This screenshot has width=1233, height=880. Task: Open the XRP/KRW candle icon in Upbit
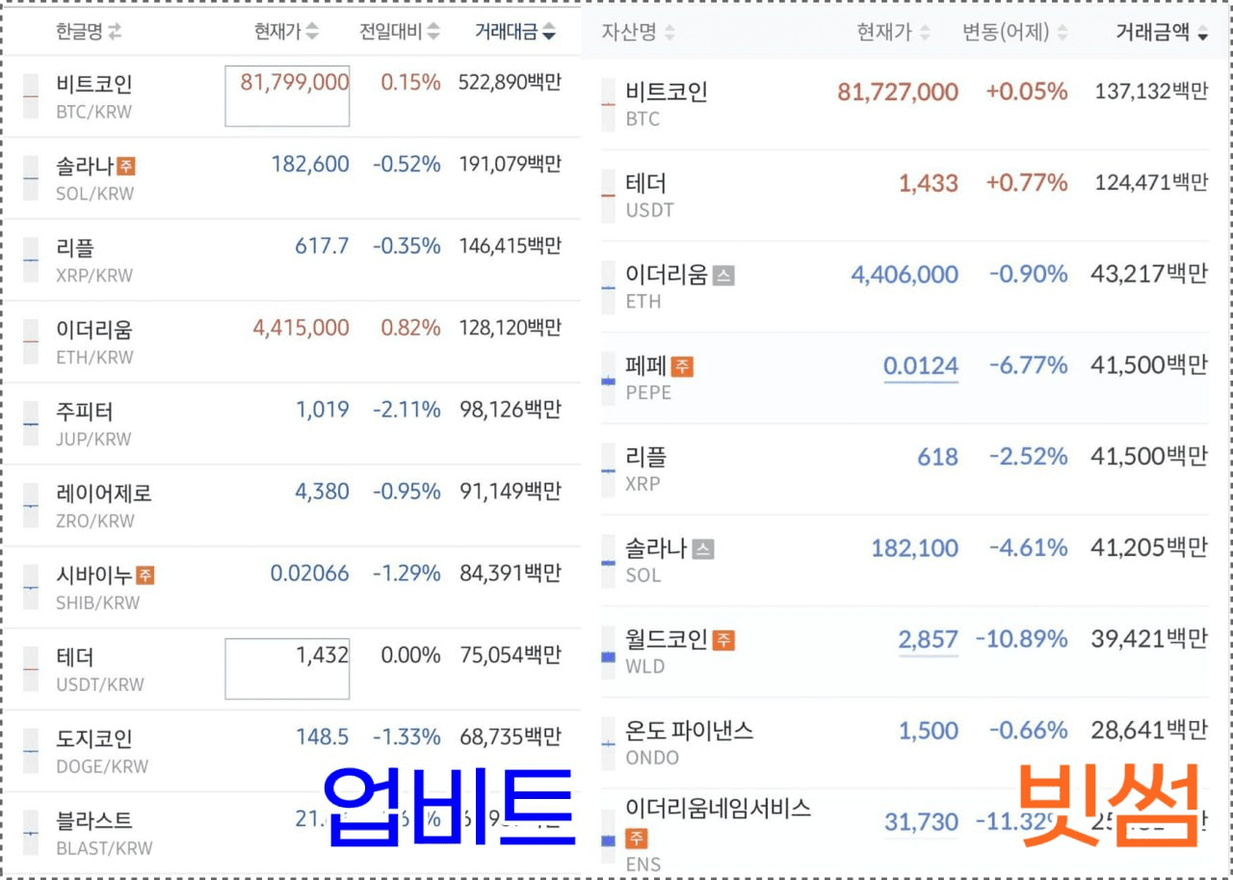31,260
